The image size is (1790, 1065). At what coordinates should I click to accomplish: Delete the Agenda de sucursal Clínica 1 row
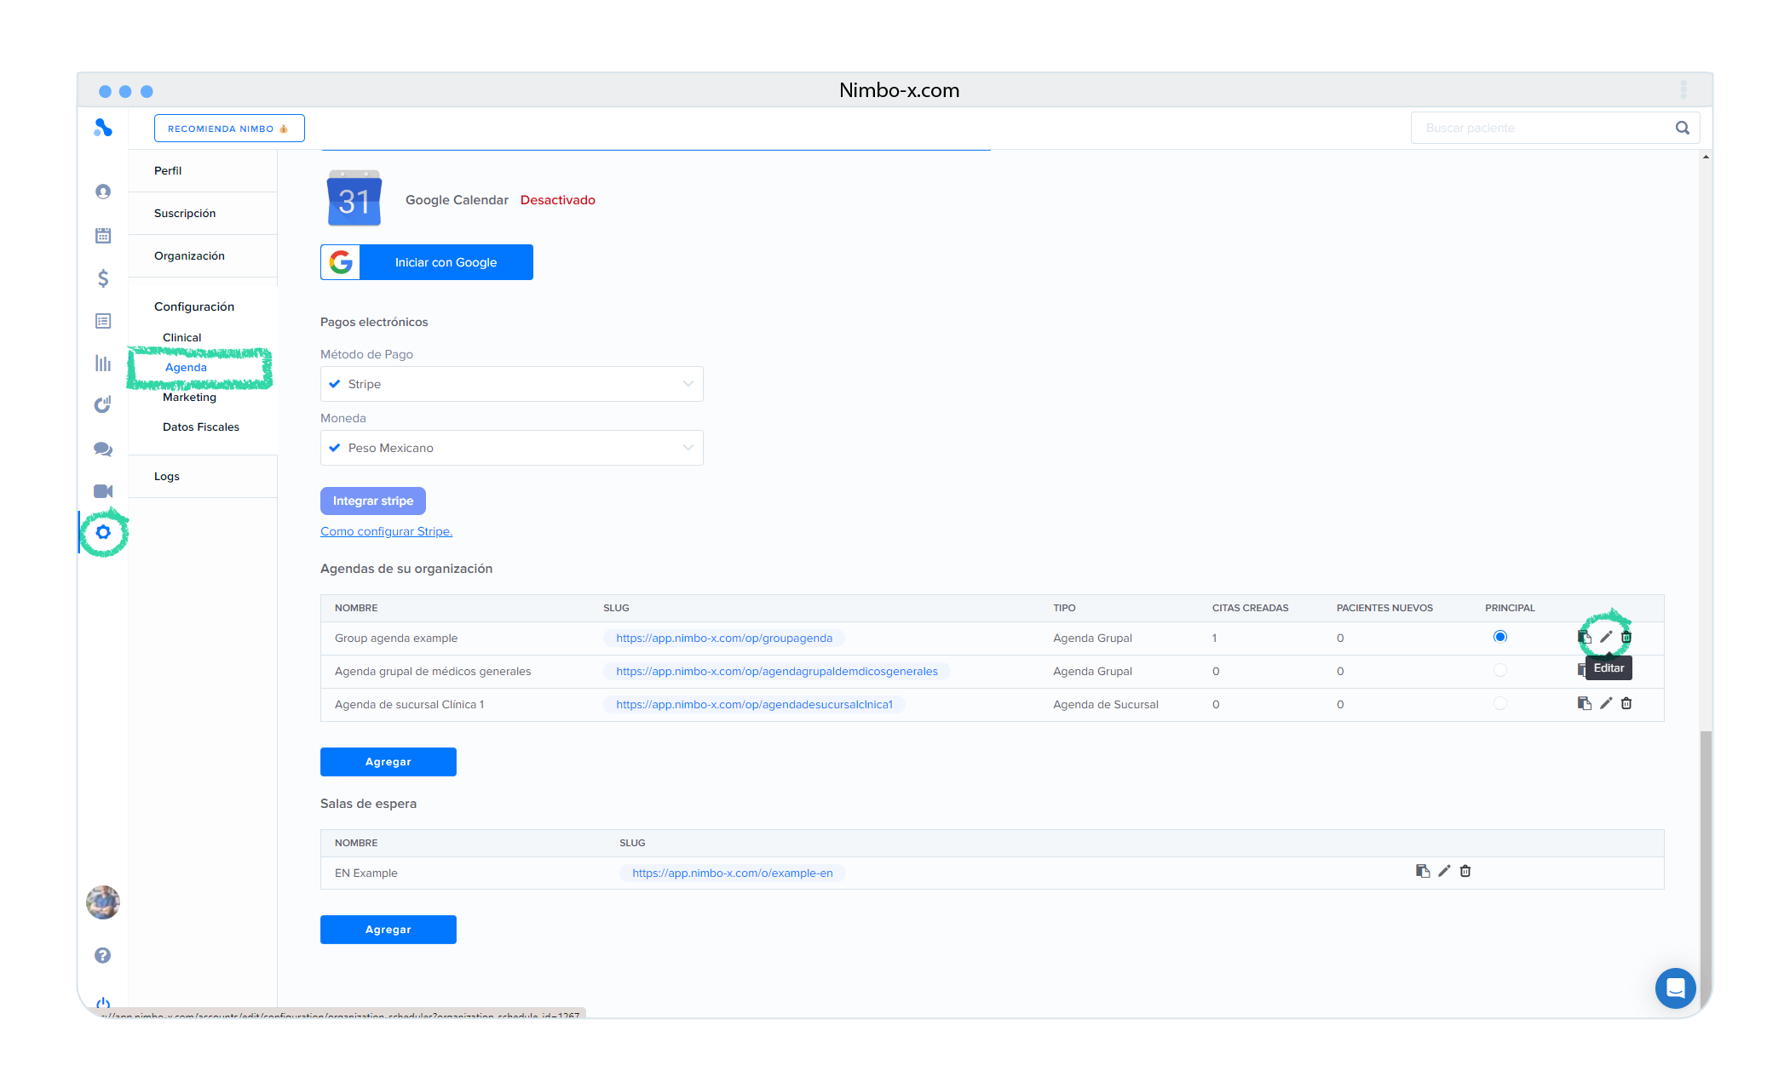[x=1626, y=703]
